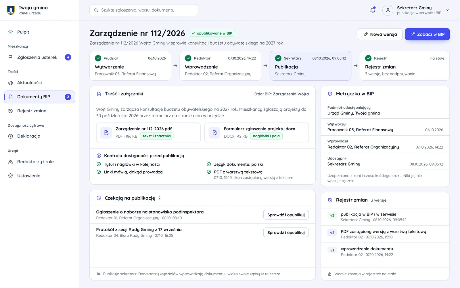Click the opublikowane w BIP status badge

click(x=212, y=33)
